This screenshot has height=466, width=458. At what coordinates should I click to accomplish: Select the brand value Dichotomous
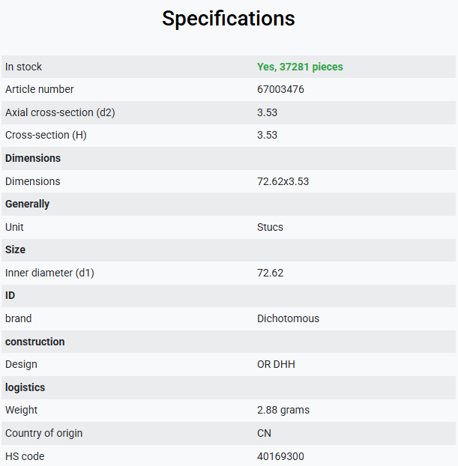pyautogui.click(x=288, y=319)
